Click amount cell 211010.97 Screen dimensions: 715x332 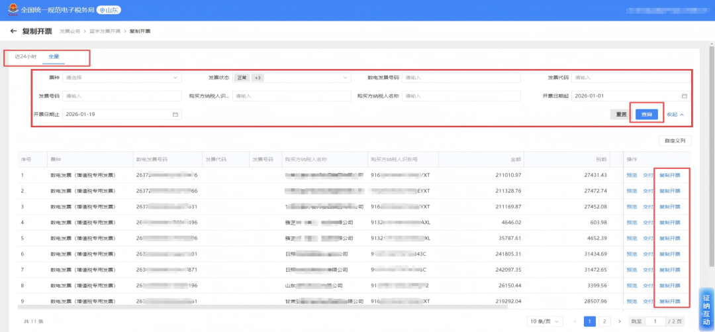508,175
